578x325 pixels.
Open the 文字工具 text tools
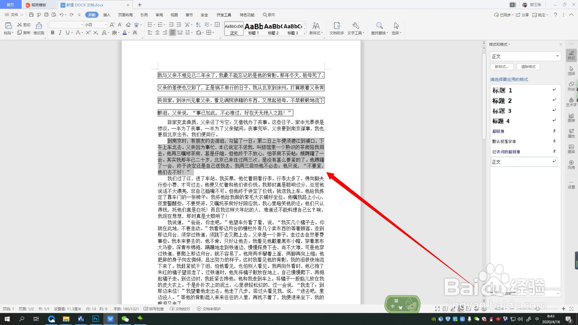point(355,28)
